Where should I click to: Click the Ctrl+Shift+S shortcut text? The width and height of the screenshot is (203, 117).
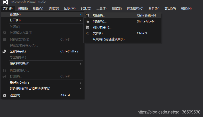(69, 51)
